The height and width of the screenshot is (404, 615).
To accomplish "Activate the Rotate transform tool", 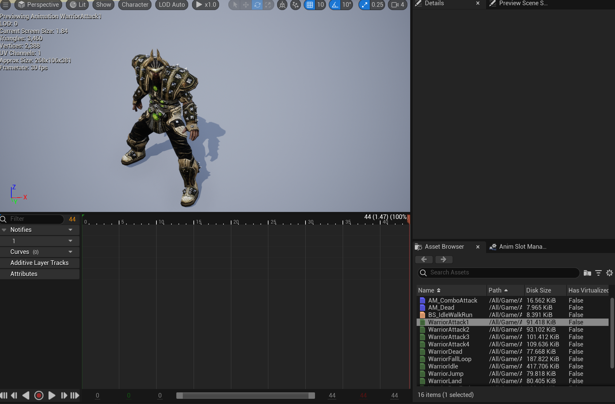I will pos(257,5).
